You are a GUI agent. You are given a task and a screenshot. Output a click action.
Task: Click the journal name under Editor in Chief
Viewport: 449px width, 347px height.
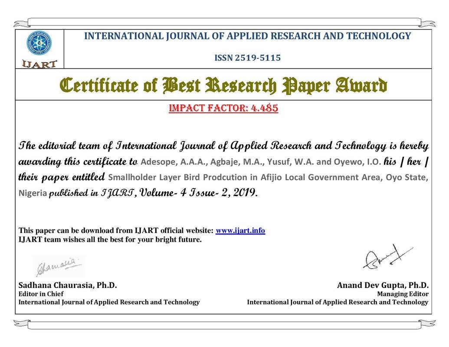click(109, 302)
